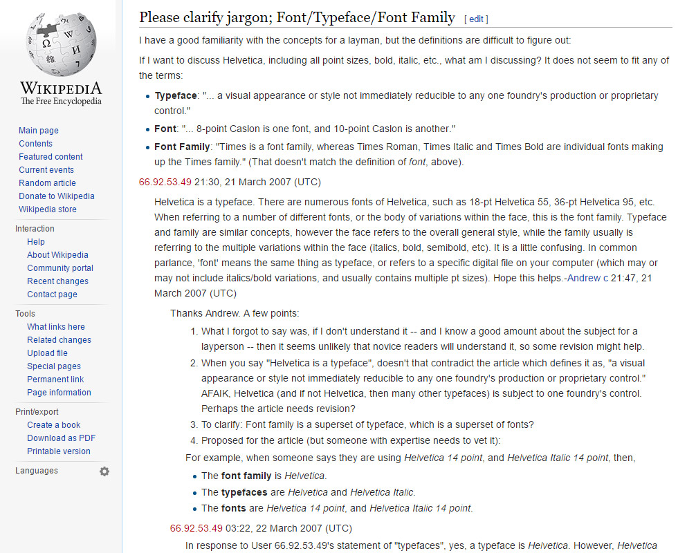Collapse the Tools sidebar section
Image resolution: width=687 pixels, height=553 pixels.
pyautogui.click(x=25, y=314)
